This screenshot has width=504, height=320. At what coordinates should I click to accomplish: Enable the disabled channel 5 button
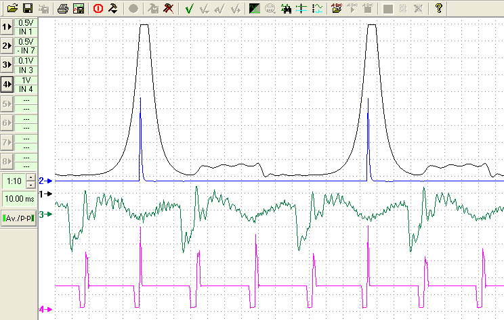pos(7,104)
